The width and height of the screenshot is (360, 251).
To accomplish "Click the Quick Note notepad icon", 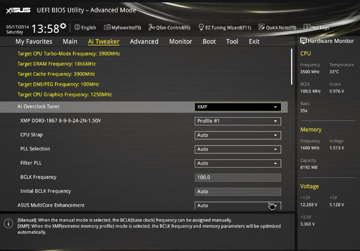I will tap(262, 27).
